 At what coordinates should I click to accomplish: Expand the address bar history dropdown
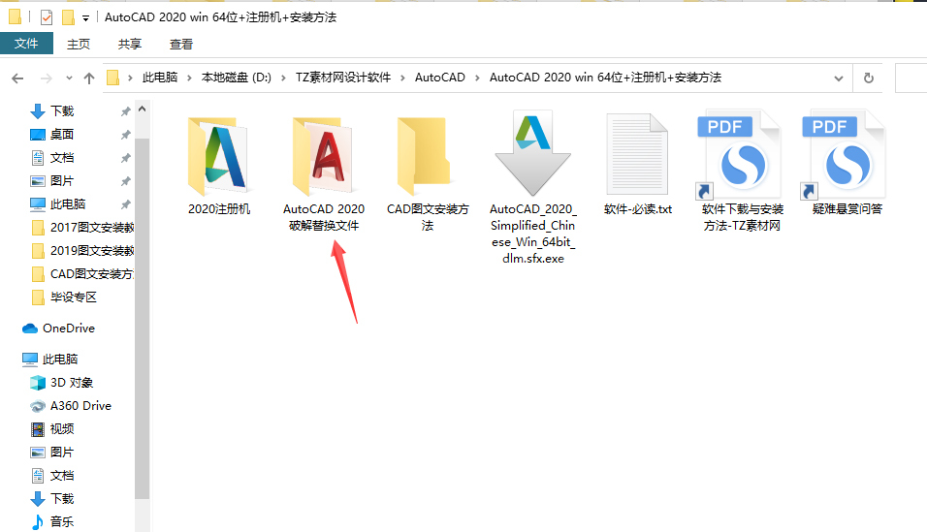click(839, 78)
